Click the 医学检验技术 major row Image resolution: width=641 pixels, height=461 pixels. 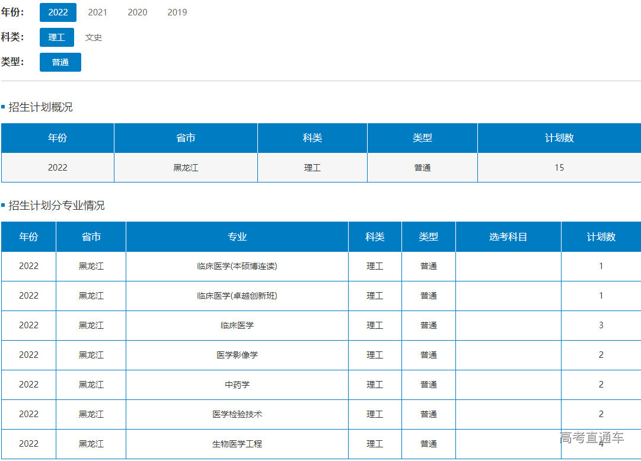pyautogui.click(x=237, y=415)
